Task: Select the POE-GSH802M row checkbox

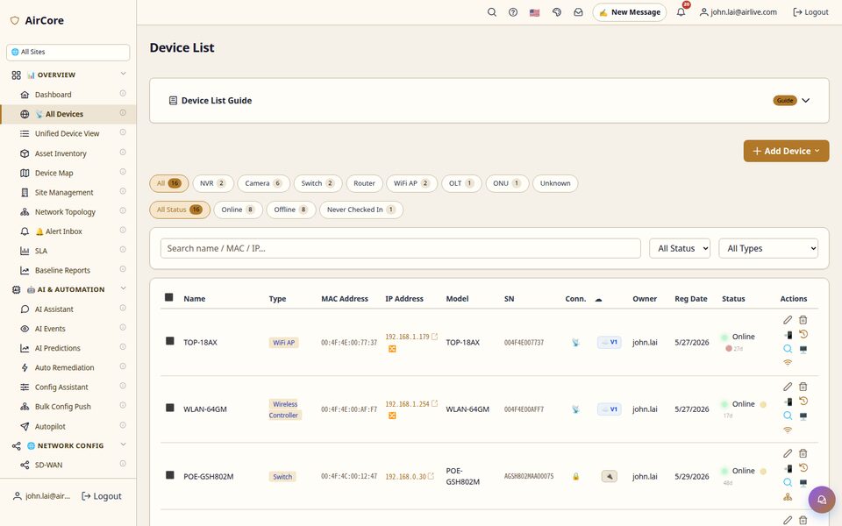Action: pos(169,475)
